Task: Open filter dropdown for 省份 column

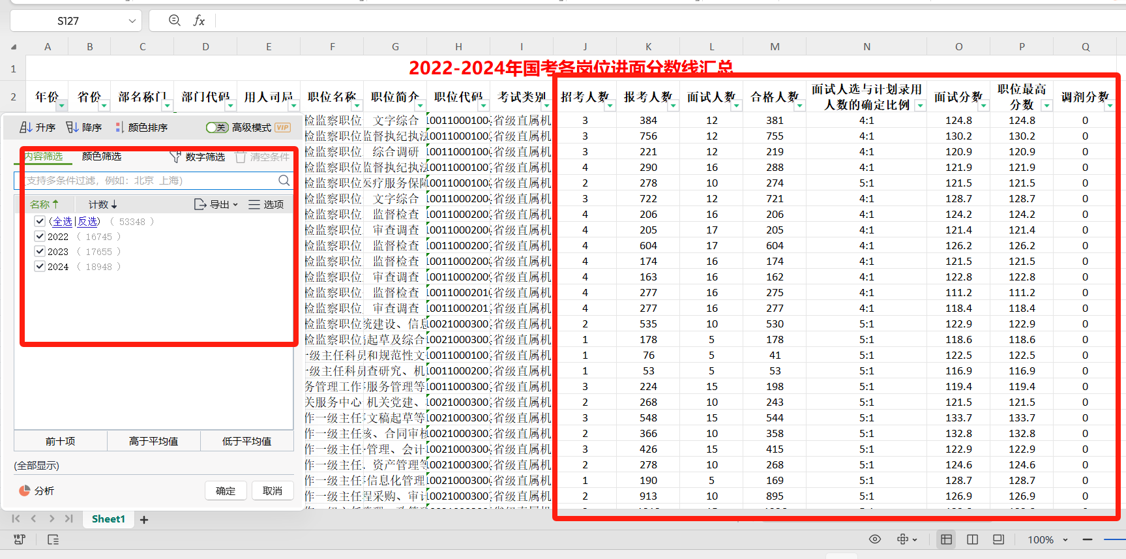Action: (104, 105)
